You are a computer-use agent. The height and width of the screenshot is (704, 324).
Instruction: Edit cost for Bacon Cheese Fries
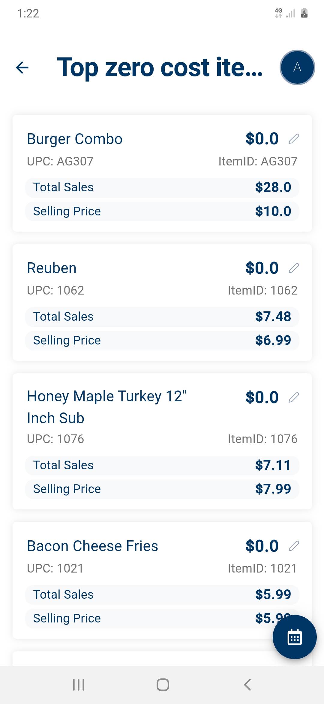pyautogui.click(x=294, y=546)
